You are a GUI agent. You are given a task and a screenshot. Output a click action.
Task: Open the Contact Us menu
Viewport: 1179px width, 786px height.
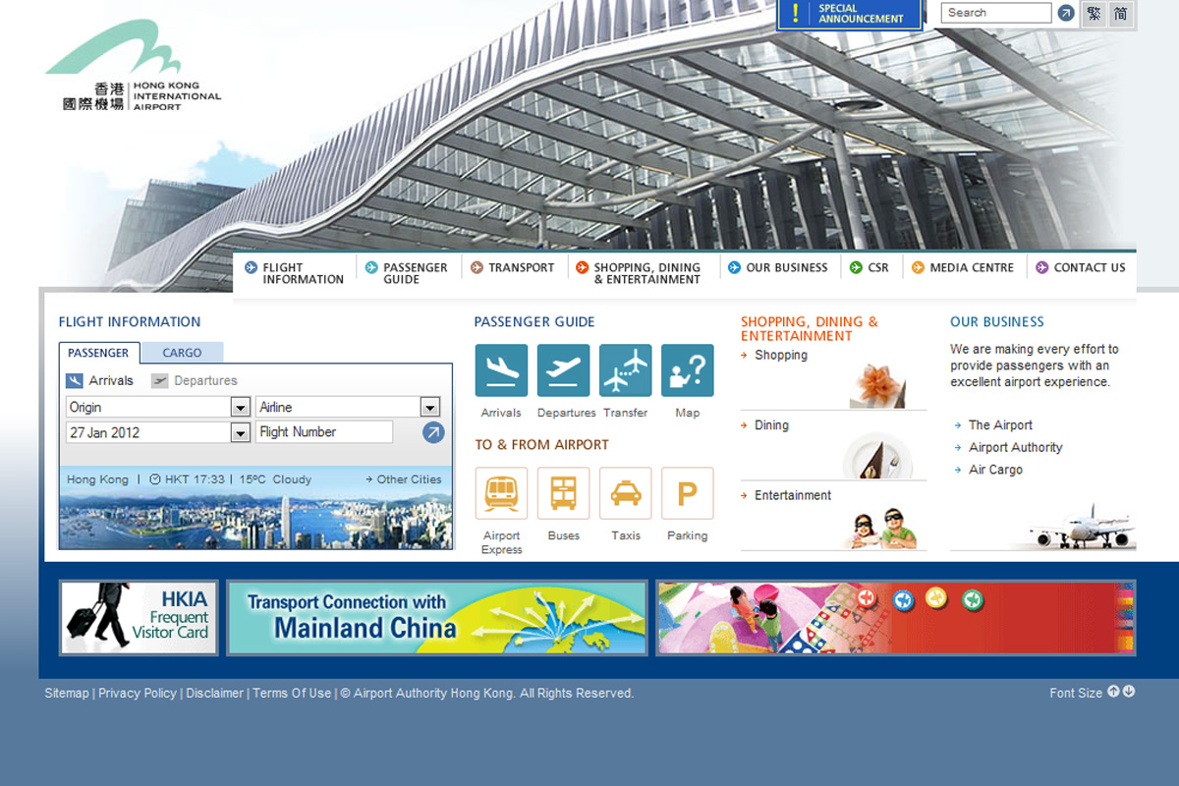[1081, 267]
